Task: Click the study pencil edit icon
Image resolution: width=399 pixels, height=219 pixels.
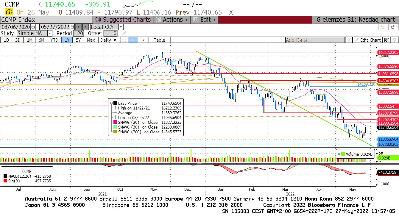Action: pyautogui.click(x=124, y=33)
